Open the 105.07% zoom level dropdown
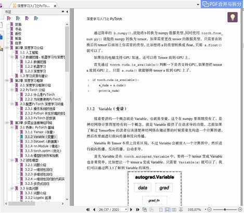This screenshot has height=213, width=244. click(206, 209)
